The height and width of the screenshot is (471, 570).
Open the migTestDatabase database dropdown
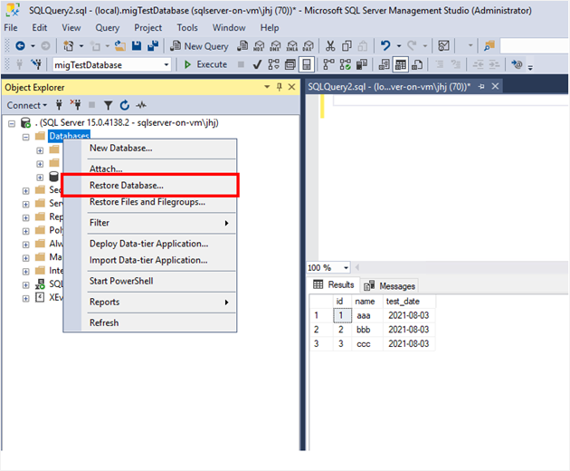point(166,65)
